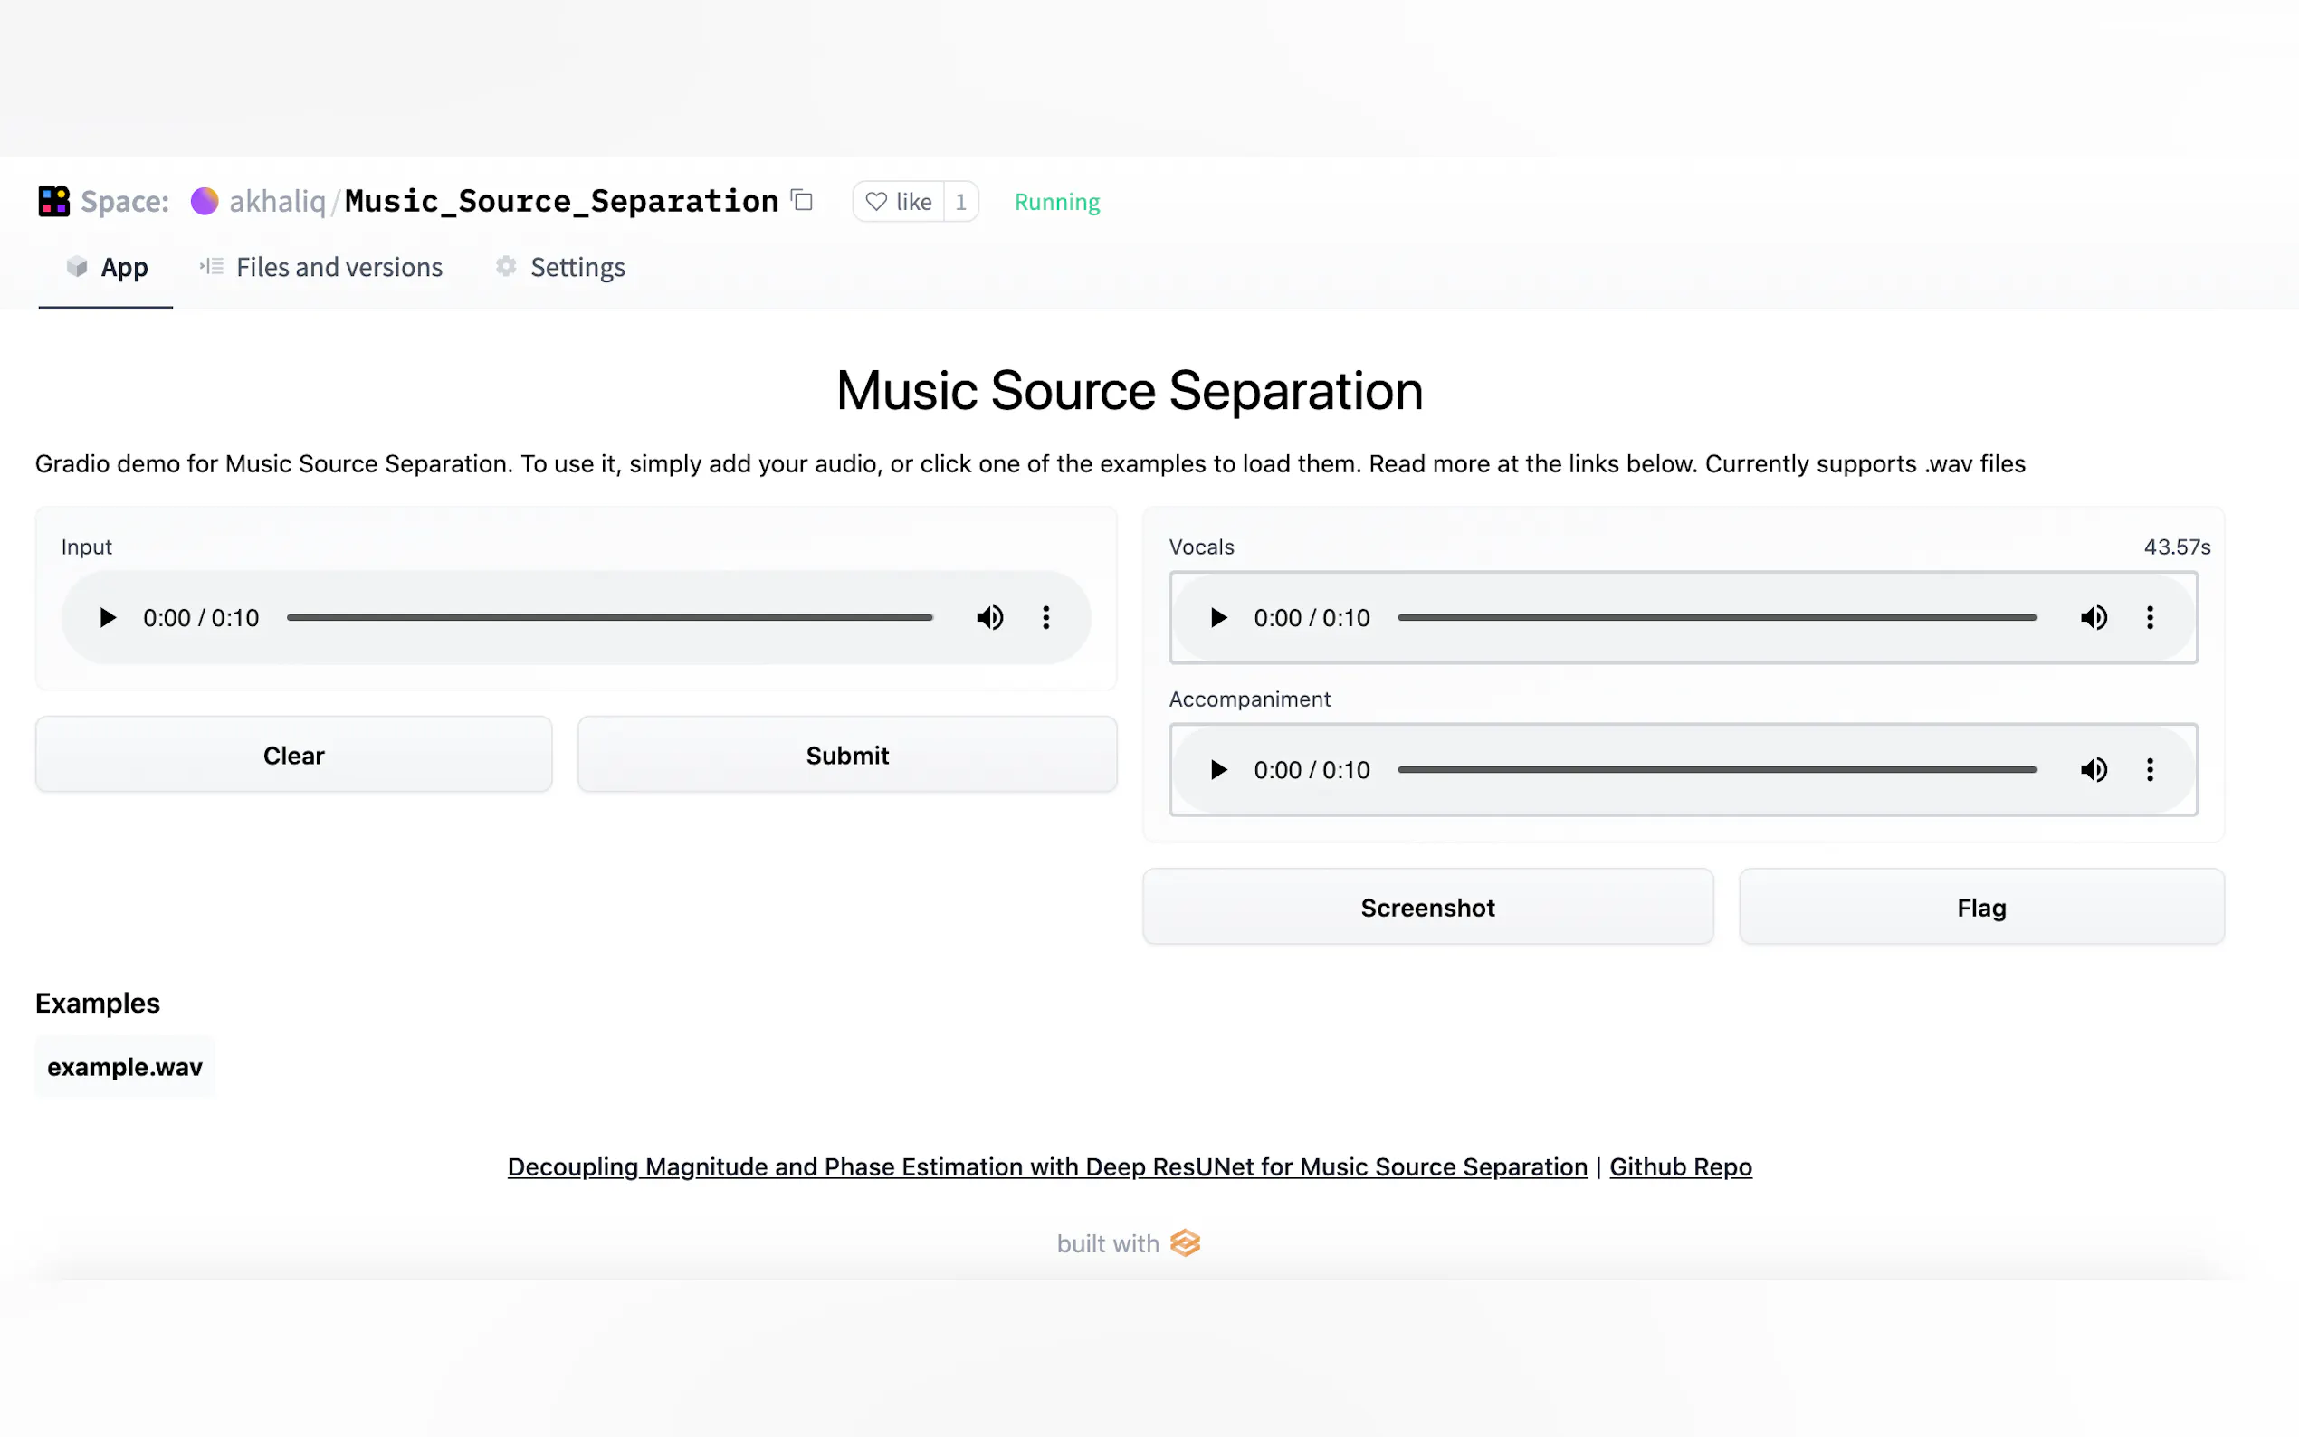Open the Accompaniment audio options menu

coord(2151,770)
